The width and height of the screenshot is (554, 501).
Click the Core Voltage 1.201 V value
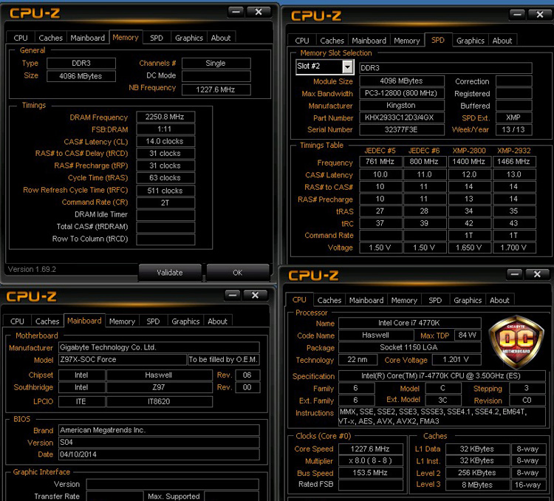456,360
